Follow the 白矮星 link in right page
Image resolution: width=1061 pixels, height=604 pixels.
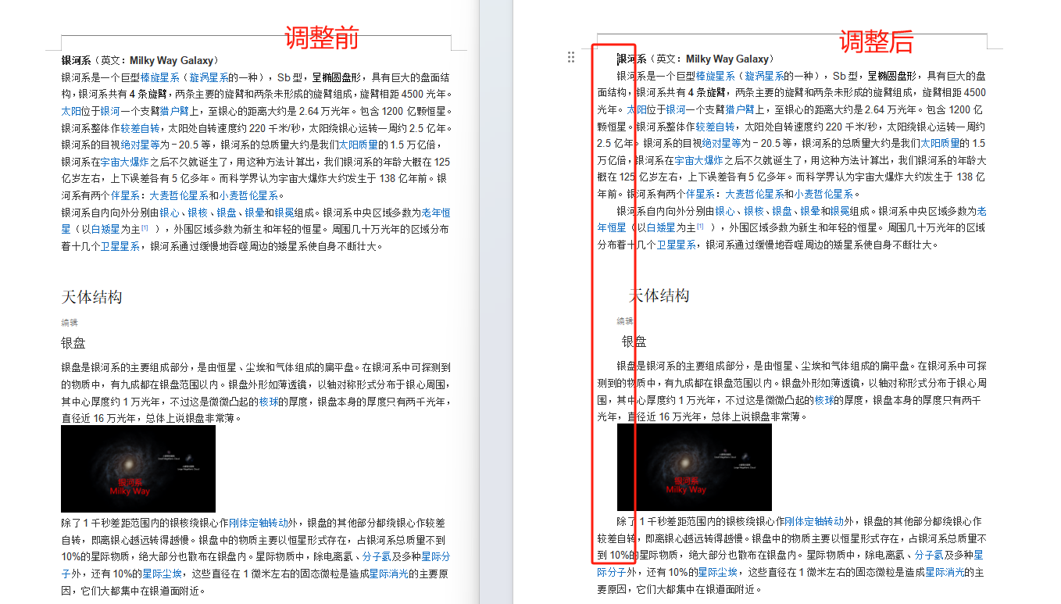[662, 227]
